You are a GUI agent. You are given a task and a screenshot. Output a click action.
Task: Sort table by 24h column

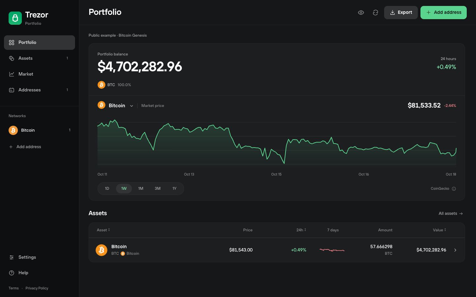tap(301, 230)
